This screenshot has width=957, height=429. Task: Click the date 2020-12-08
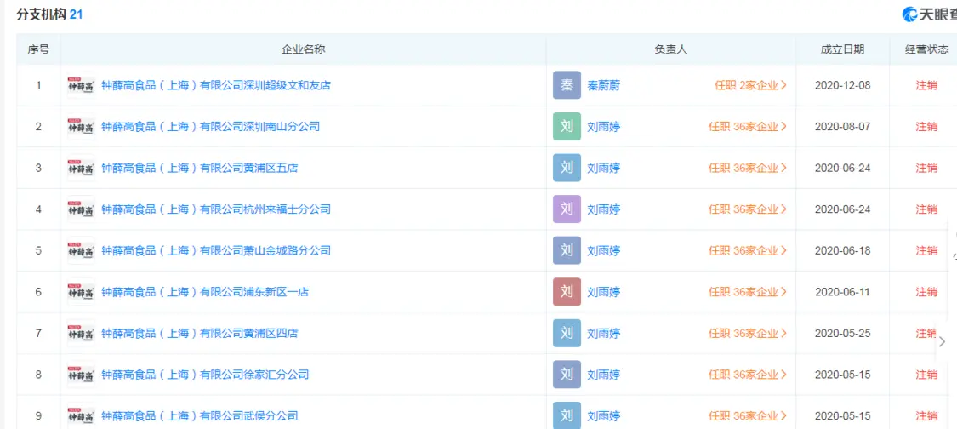842,86
